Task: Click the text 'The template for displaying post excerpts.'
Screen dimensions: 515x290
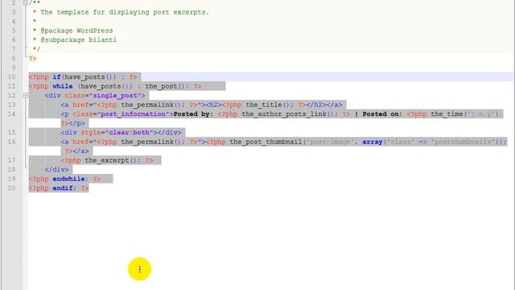Action: pyautogui.click(x=125, y=12)
